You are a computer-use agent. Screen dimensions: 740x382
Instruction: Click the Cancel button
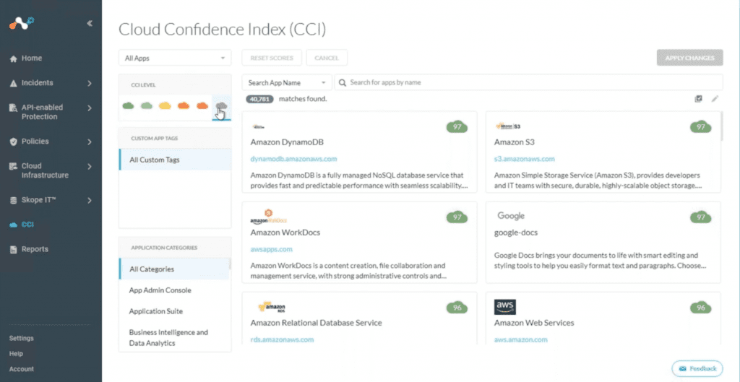327,58
